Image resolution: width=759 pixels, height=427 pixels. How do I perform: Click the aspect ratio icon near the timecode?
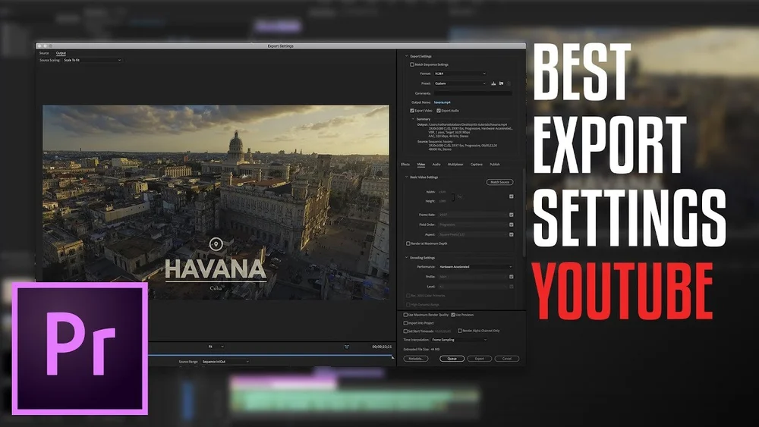tap(347, 347)
